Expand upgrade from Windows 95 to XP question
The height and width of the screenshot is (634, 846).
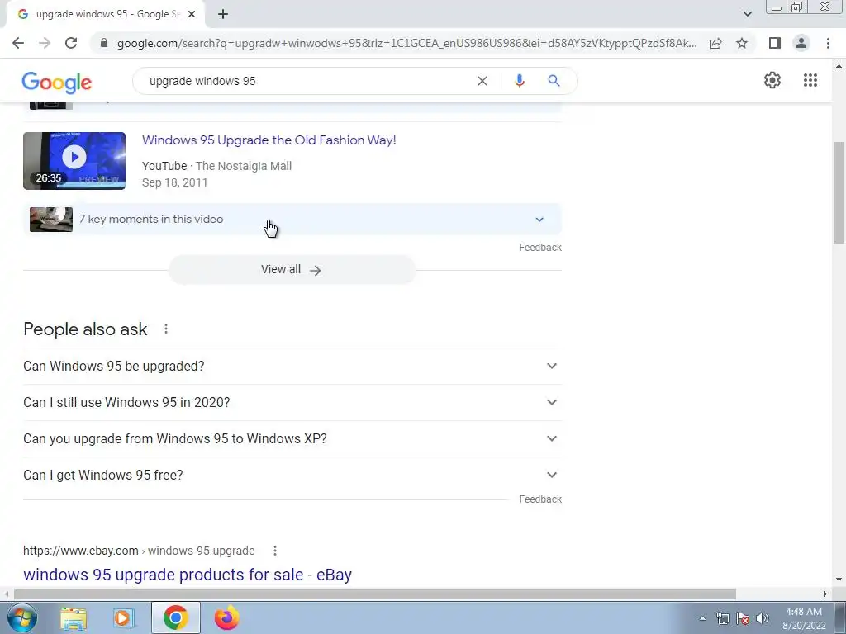pyautogui.click(x=292, y=439)
